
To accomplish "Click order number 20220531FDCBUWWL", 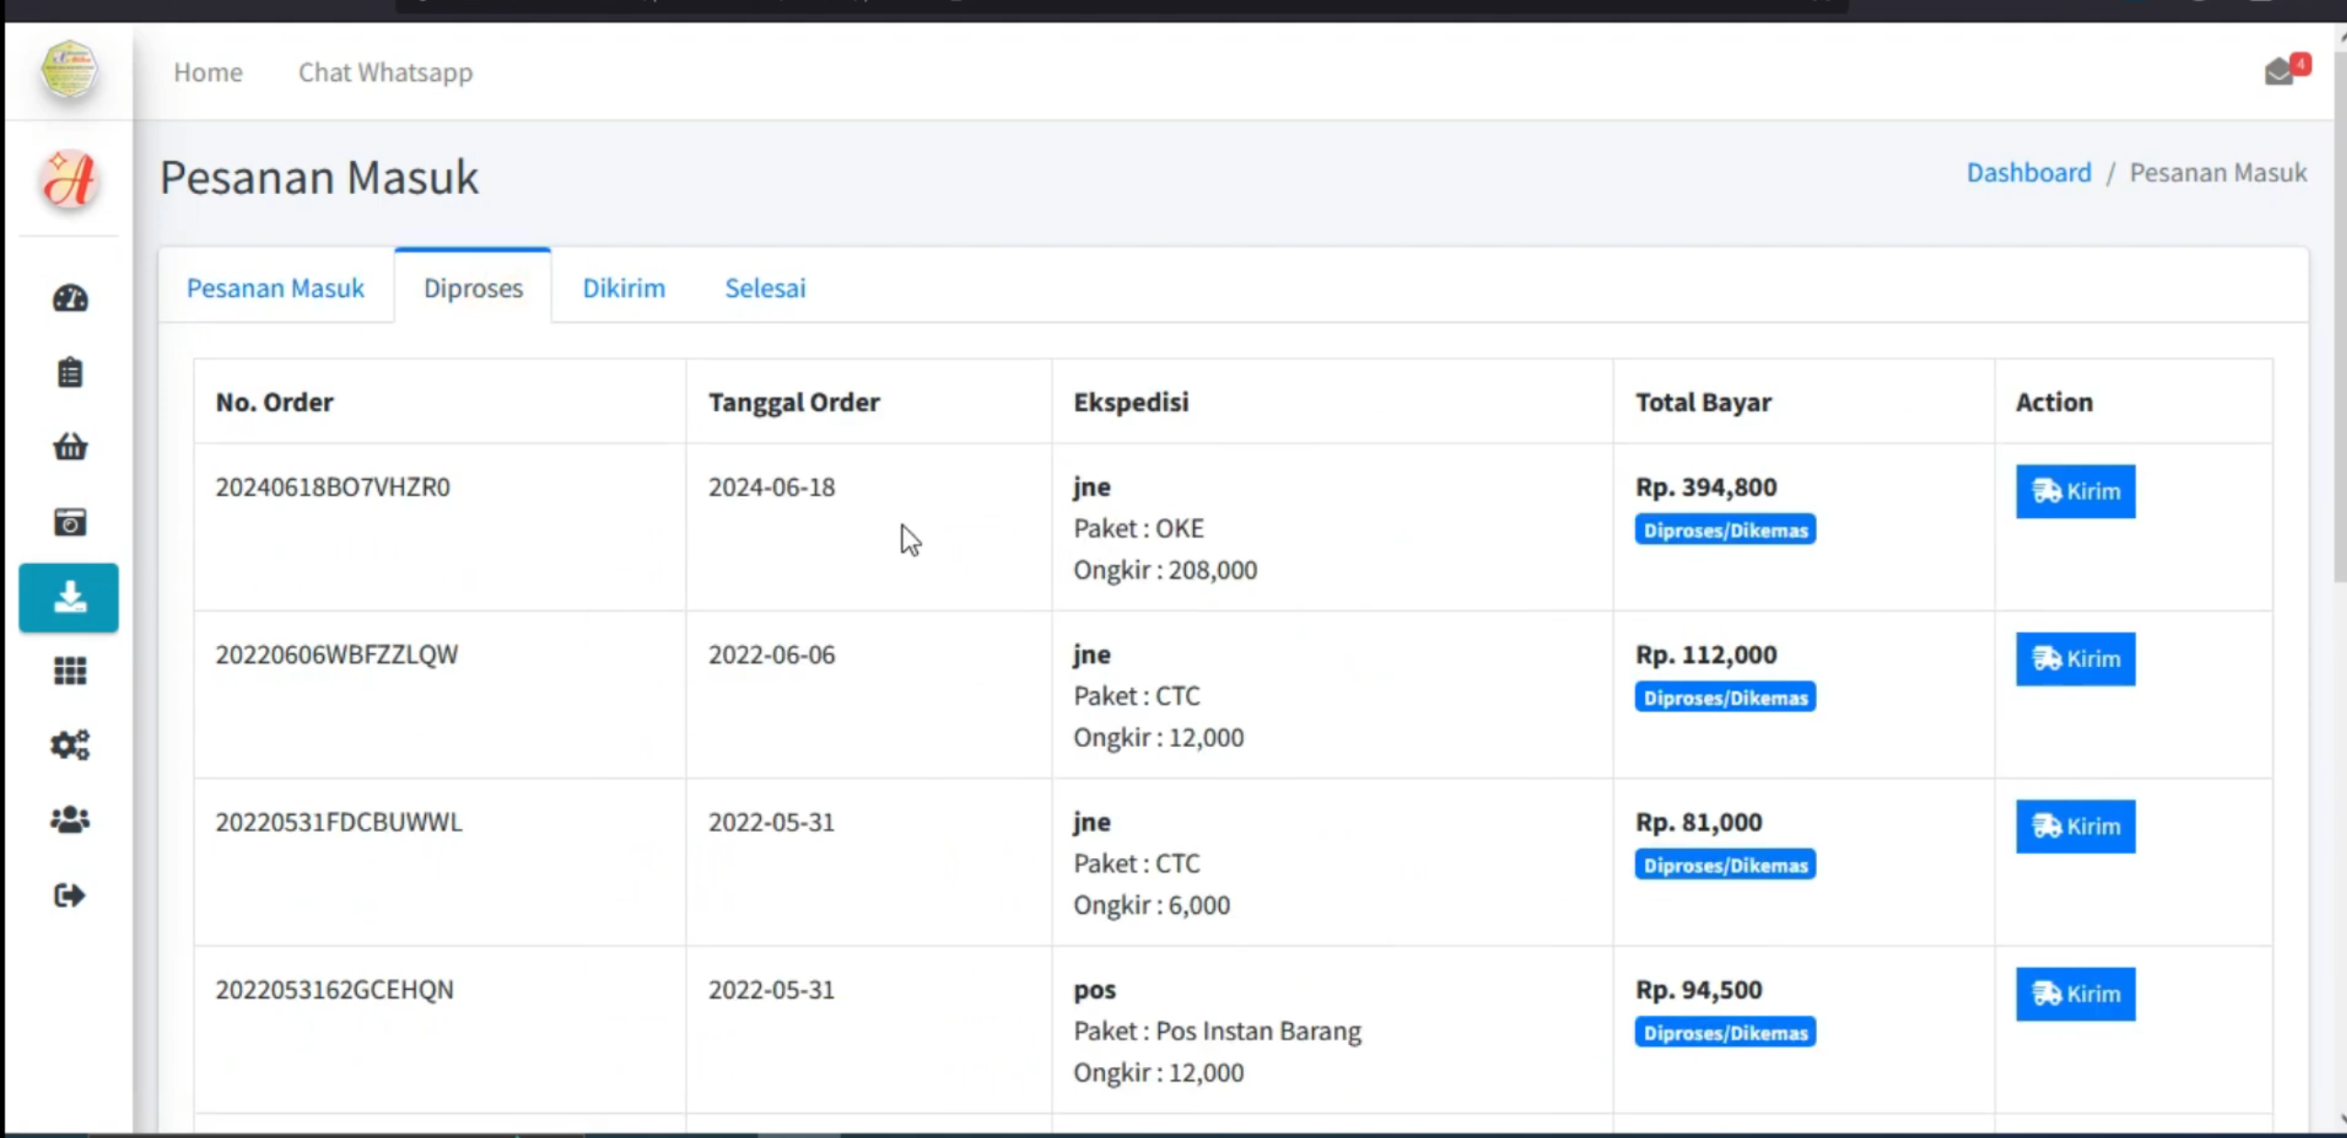I will [339, 822].
